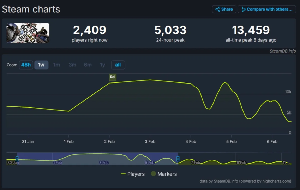The height and width of the screenshot is (190, 300).
Task: Choose the 3m zoom option
Action: [72, 65]
